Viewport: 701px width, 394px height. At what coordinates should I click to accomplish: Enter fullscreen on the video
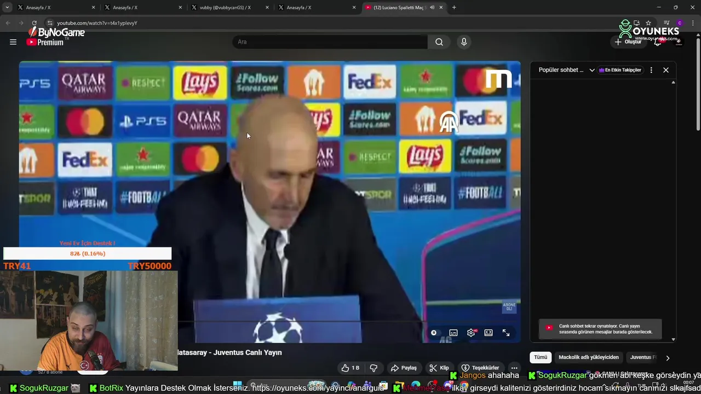[506, 333]
